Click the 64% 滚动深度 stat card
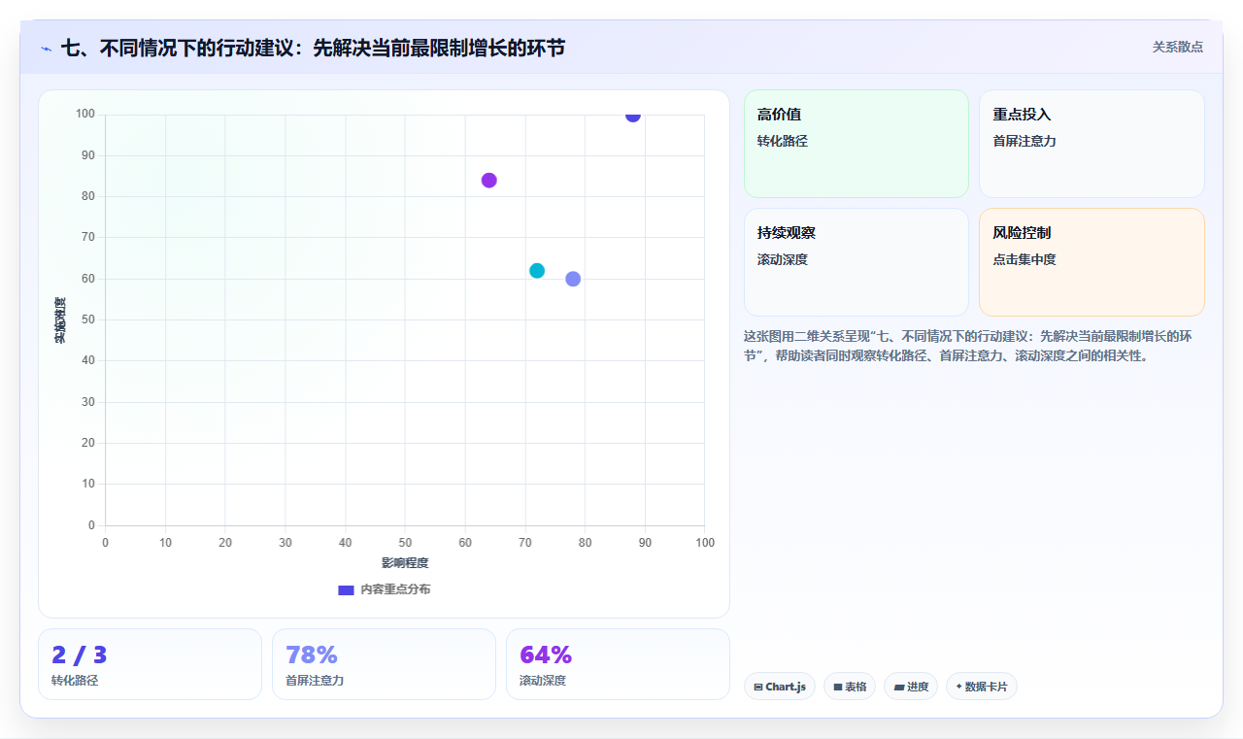This screenshot has width=1243, height=739. click(x=618, y=664)
